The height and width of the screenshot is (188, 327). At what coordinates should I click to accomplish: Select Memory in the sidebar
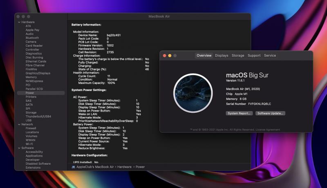[31, 77]
